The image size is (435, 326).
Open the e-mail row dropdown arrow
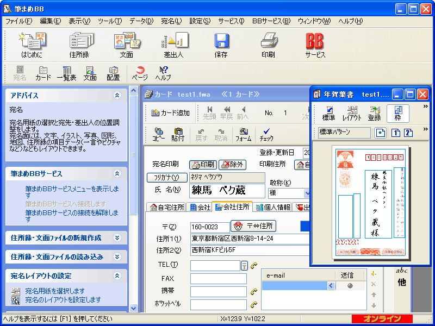(x=331, y=286)
